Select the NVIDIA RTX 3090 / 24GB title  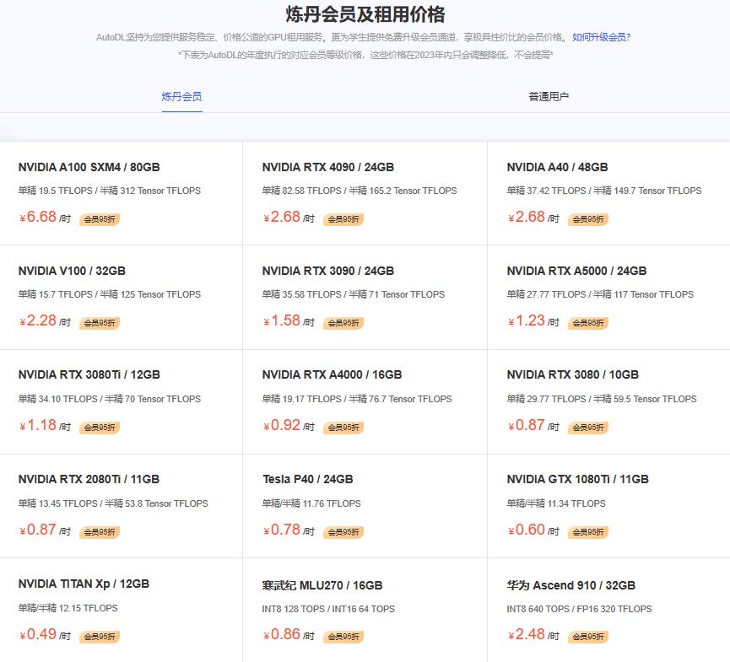click(x=327, y=271)
